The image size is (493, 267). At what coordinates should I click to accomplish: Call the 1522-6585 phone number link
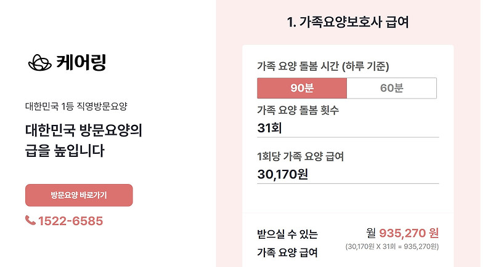(70, 221)
